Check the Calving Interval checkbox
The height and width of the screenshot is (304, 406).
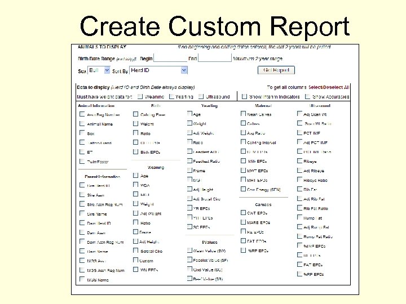click(x=243, y=142)
